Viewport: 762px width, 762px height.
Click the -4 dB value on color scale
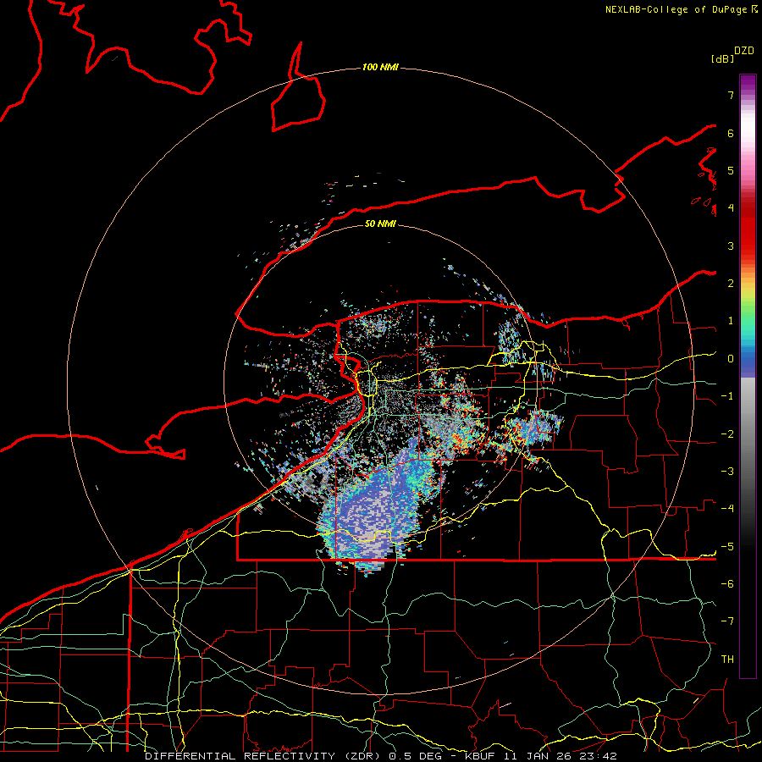tap(727, 509)
